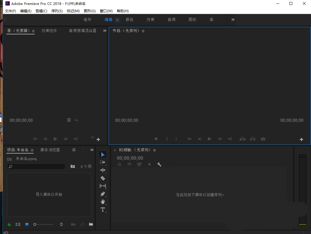
Task: Close the Timeline panel tab
Action: (115, 150)
